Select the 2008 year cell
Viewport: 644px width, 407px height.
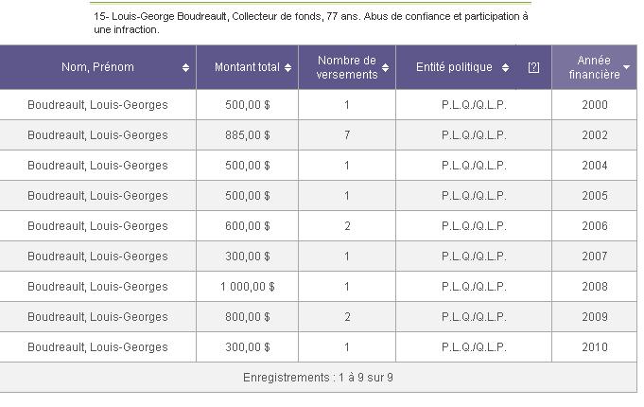tap(594, 287)
